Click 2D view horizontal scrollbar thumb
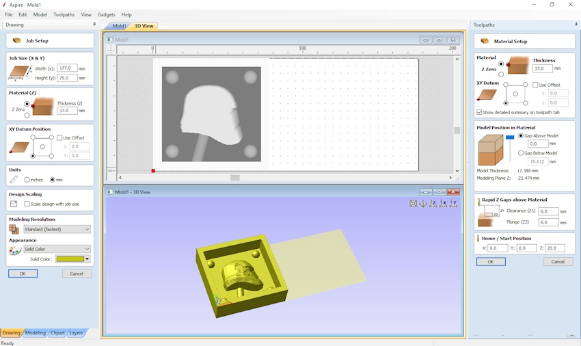This screenshot has height=346, width=581. (235, 178)
